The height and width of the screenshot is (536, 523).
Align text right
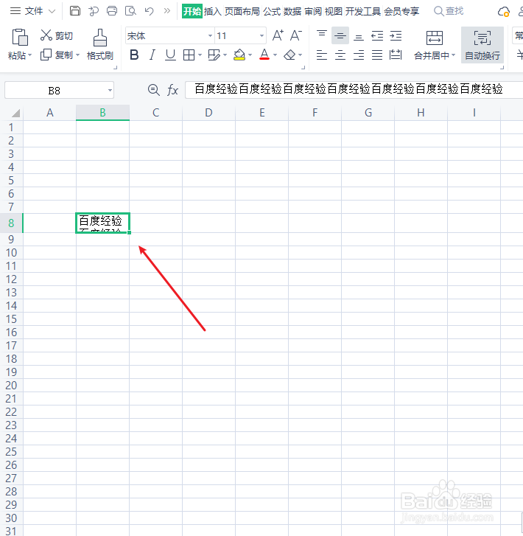359,55
